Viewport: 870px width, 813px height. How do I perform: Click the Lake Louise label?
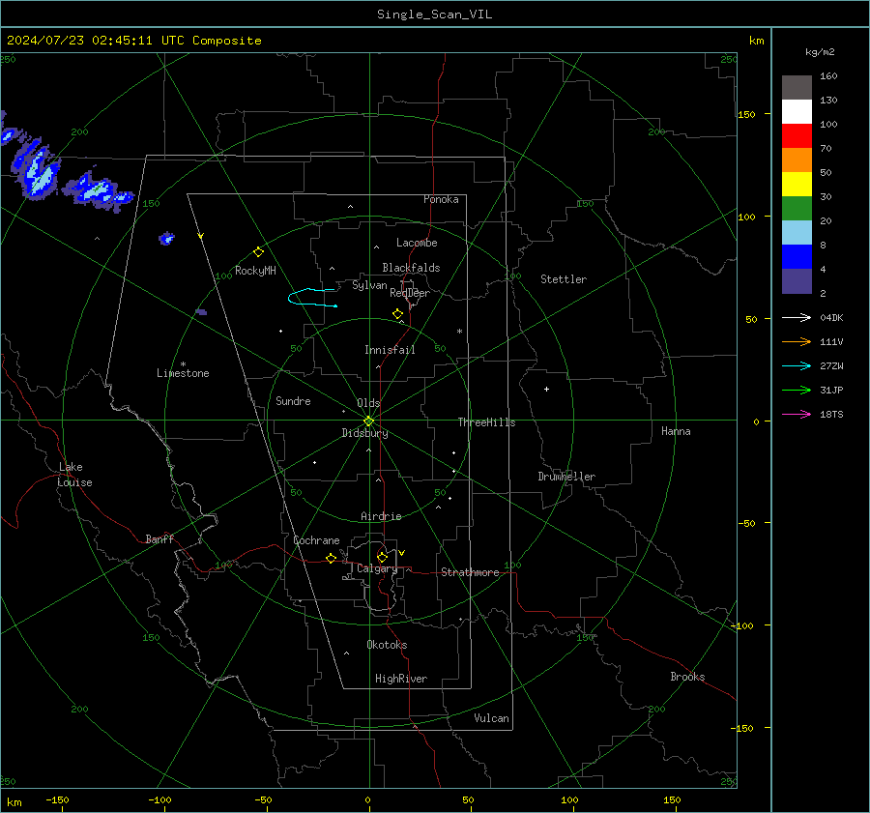(x=74, y=475)
